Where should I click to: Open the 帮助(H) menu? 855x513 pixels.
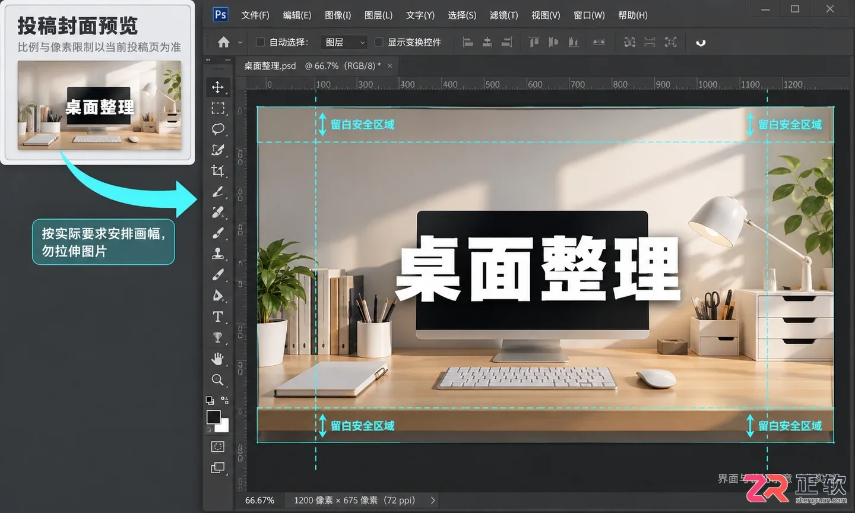pyautogui.click(x=633, y=15)
